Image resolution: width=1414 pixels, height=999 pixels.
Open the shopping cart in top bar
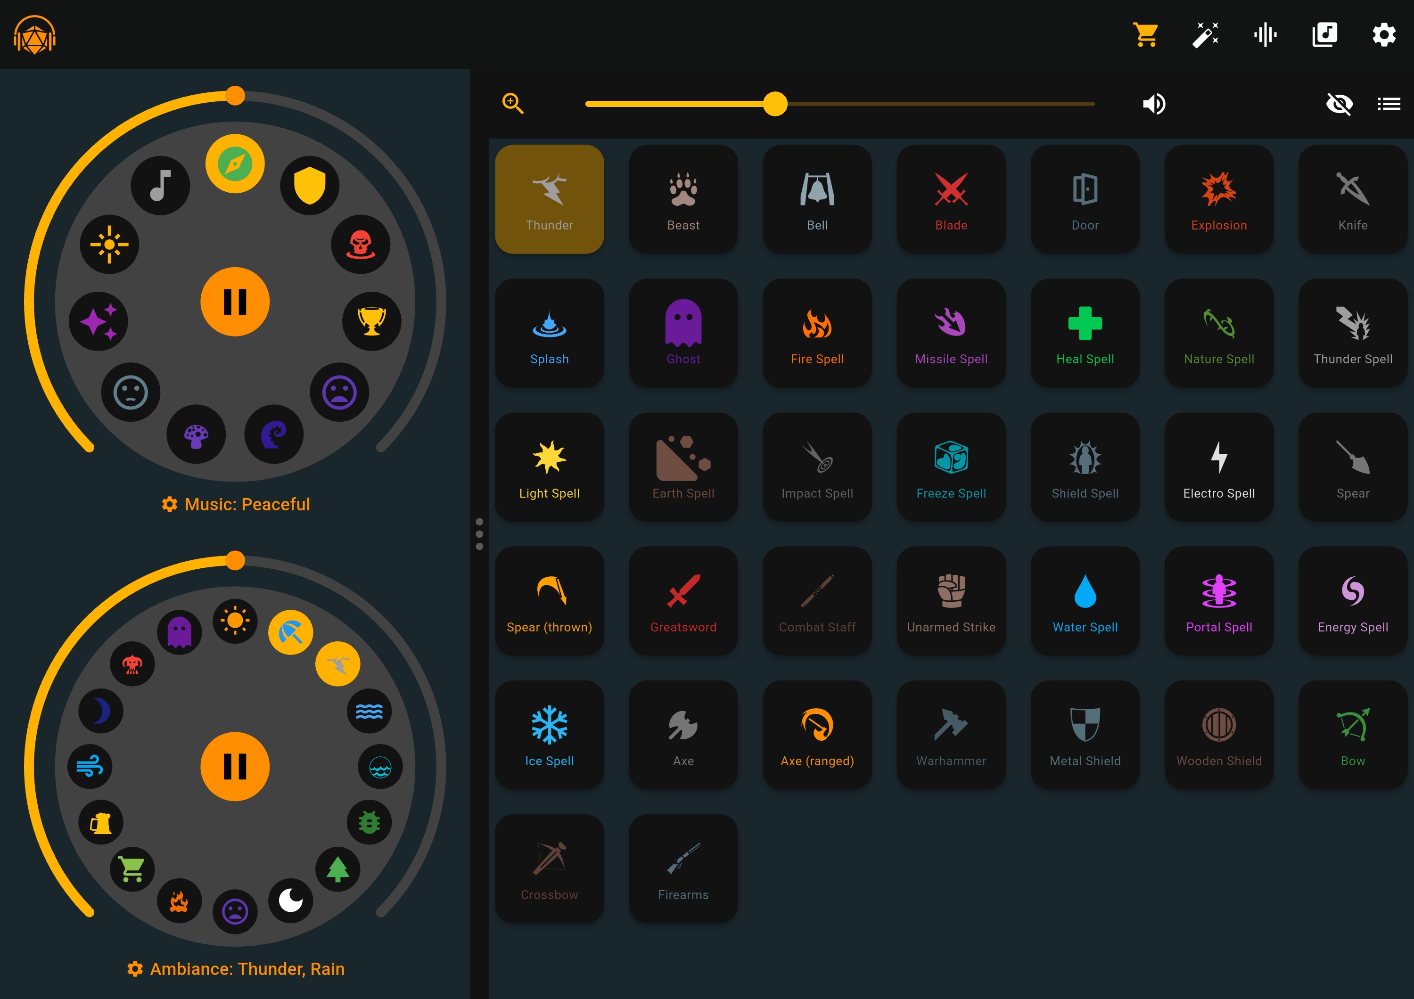tap(1146, 35)
